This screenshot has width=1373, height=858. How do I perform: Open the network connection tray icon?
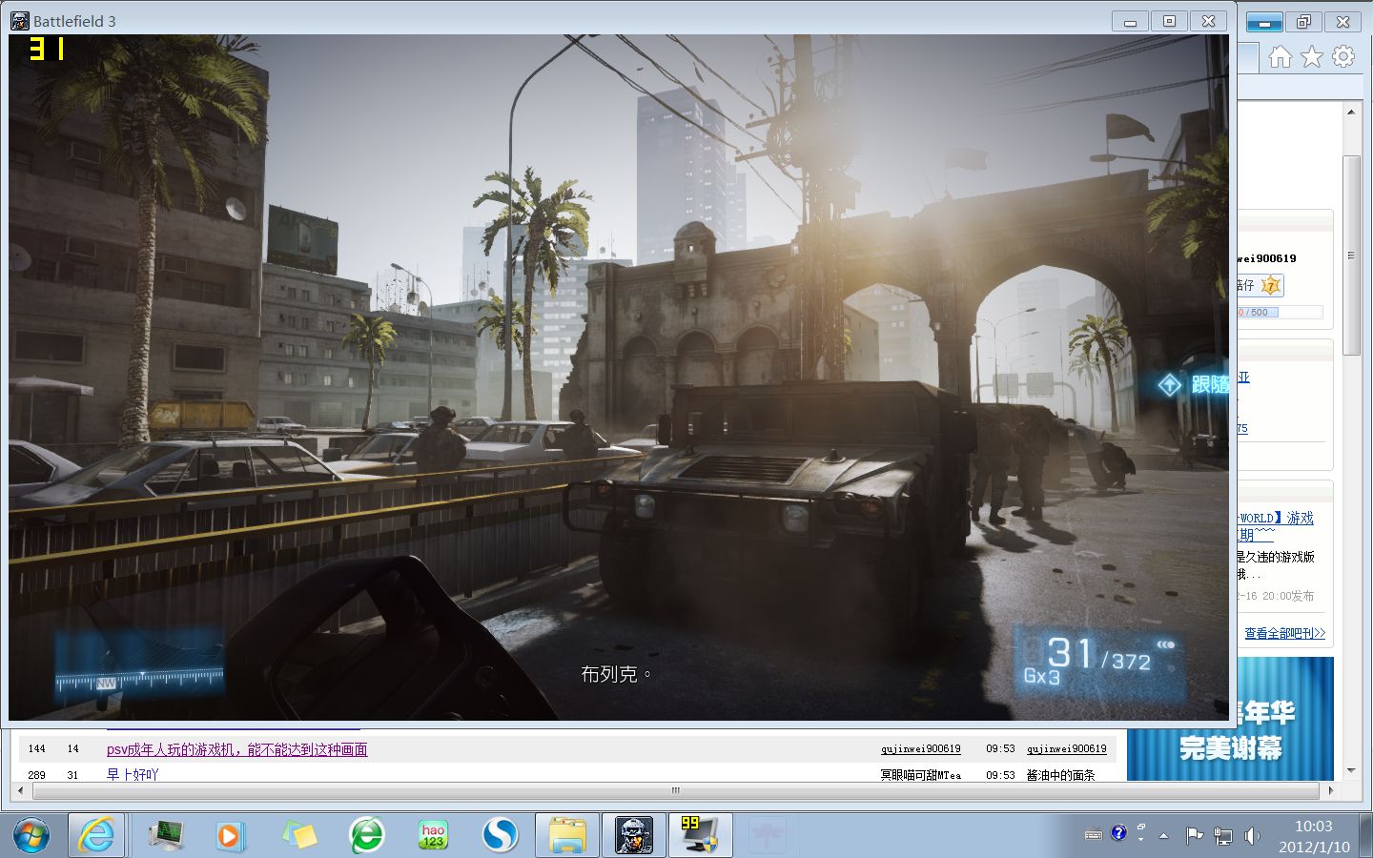1222,836
